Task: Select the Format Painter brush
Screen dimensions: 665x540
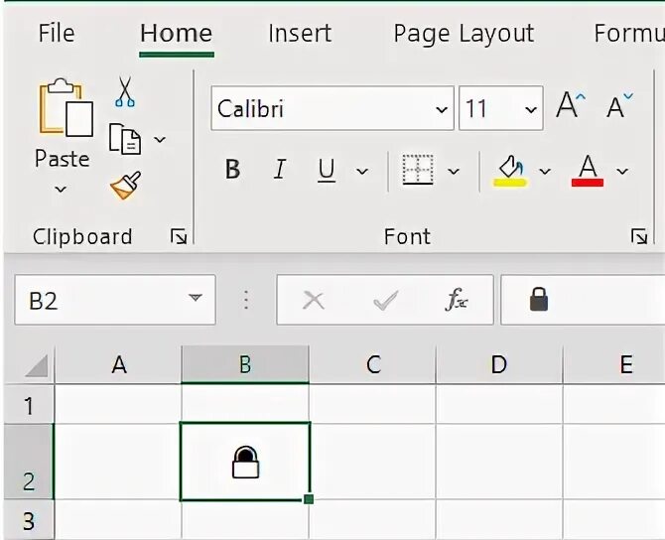Action: [x=126, y=186]
